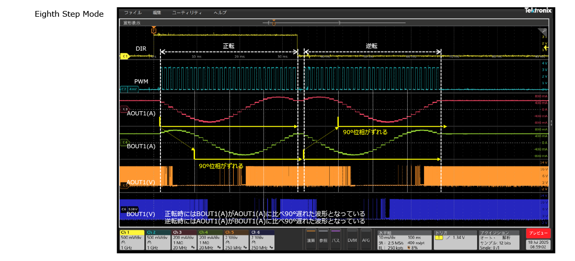Add a math waveform with 演算 button

pyautogui.click(x=310, y=240)
